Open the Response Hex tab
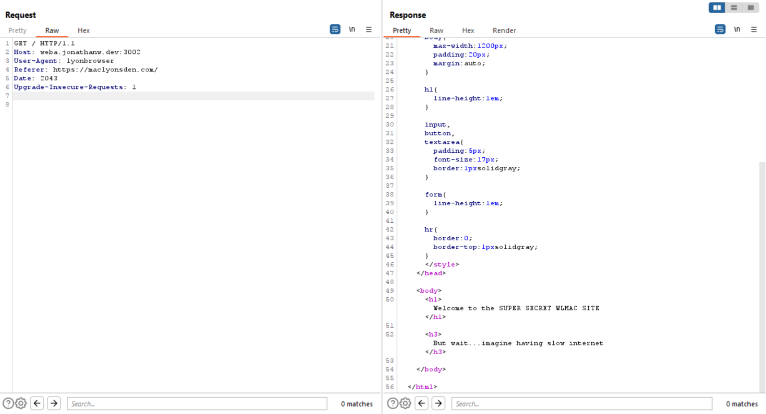Screen dimensions: 766x414 point(468,30)
